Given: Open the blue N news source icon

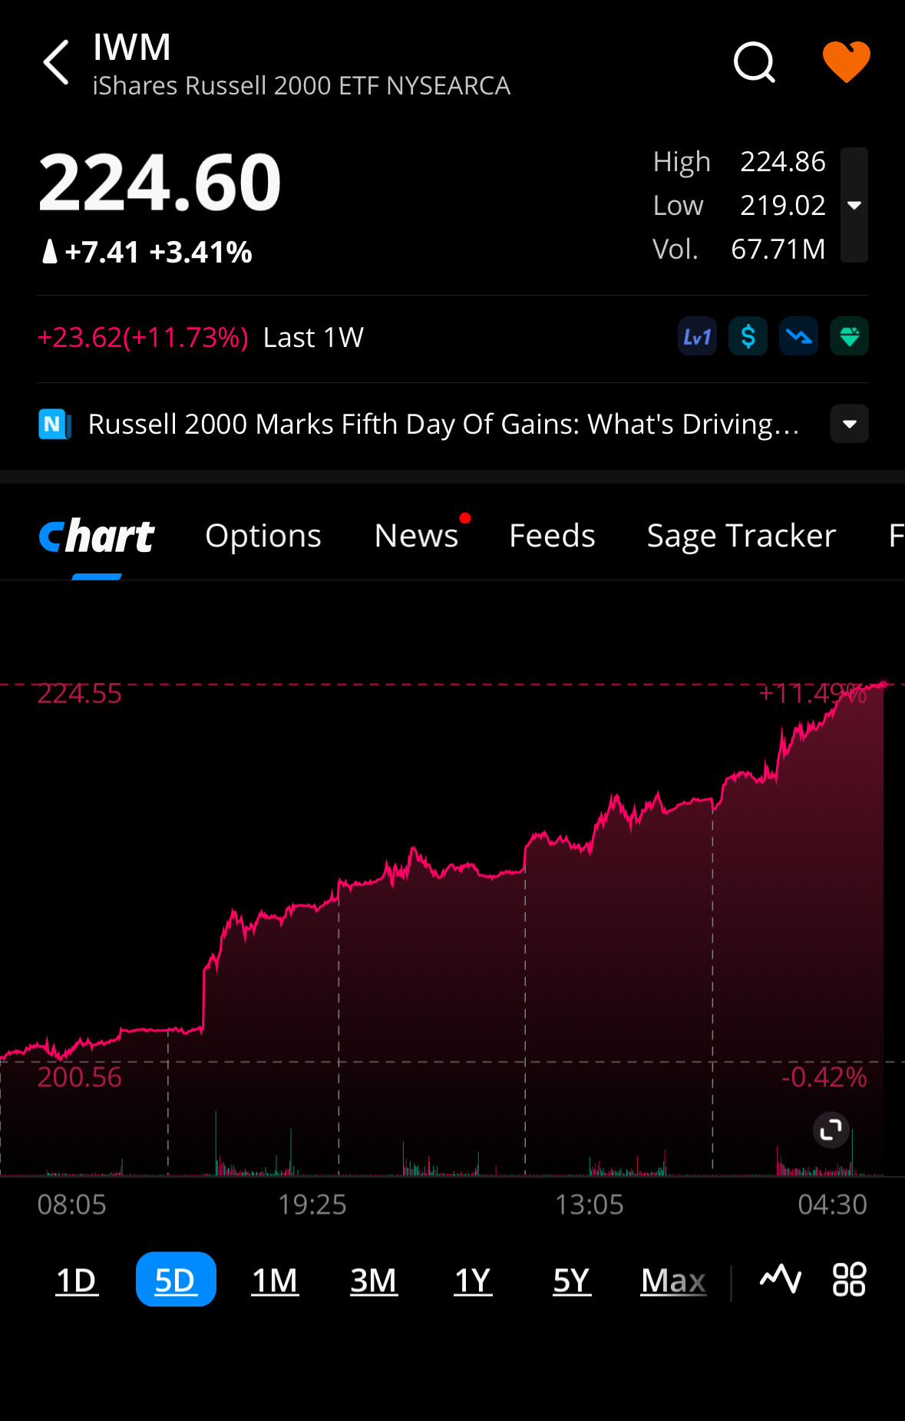Looking at the screenshot, I should (54, 424).
